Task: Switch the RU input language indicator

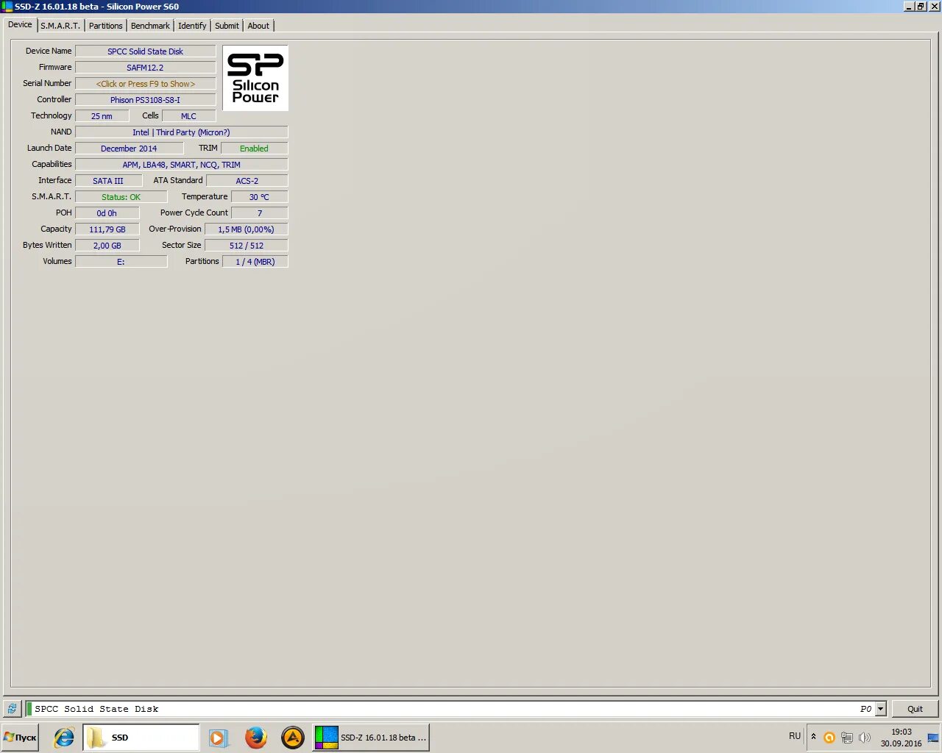Action: pos(795,736)
